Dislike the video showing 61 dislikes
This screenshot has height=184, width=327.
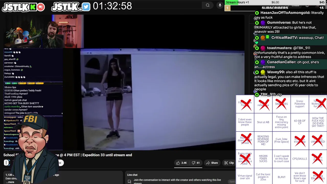[x=196, y=163]
